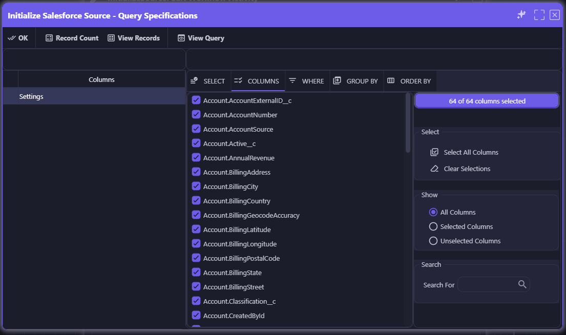Uncheck Account.BillingAddress checkbox
566x335 pixels.
point(196,172)
